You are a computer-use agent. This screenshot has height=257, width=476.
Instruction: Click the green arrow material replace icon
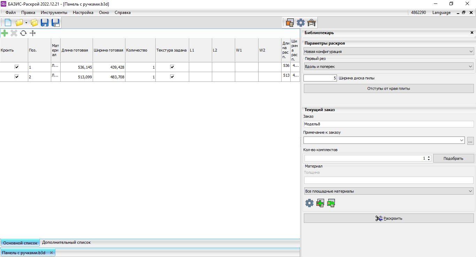(331, 203)
